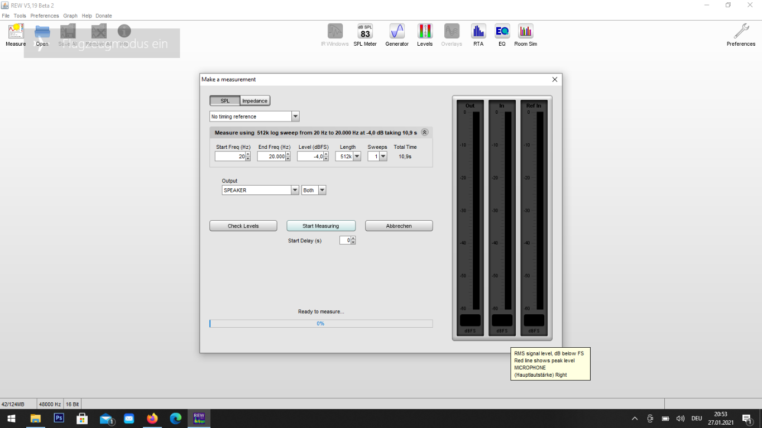Click the End Freq input field
Viewport: 762px width, 428px height.
[x=271, y=157]
